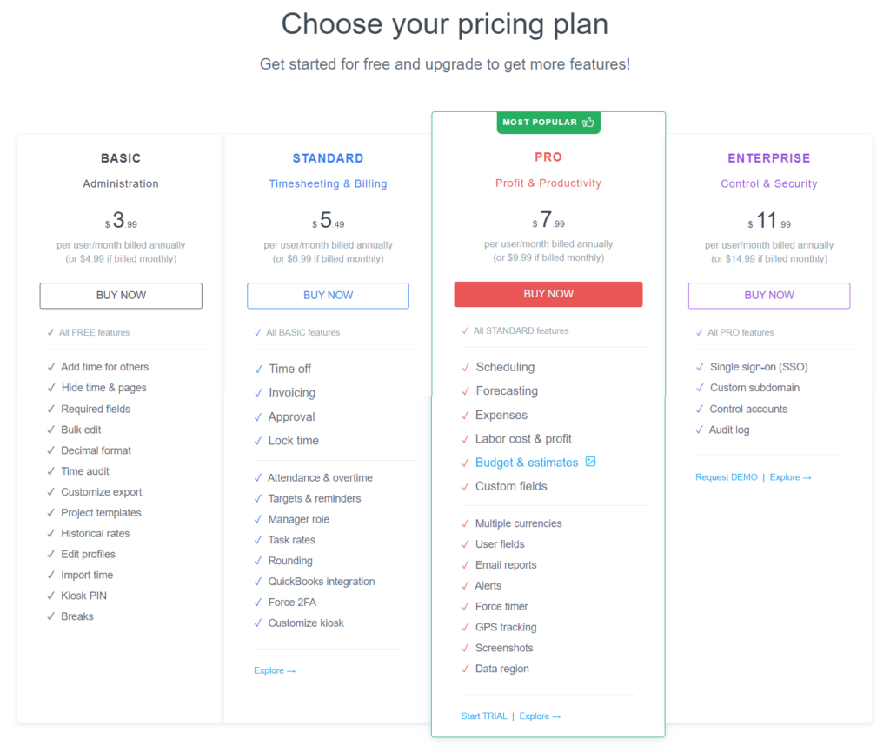Click the checkmark next to Audit log

pyautogui.click(x=699, y=430)
